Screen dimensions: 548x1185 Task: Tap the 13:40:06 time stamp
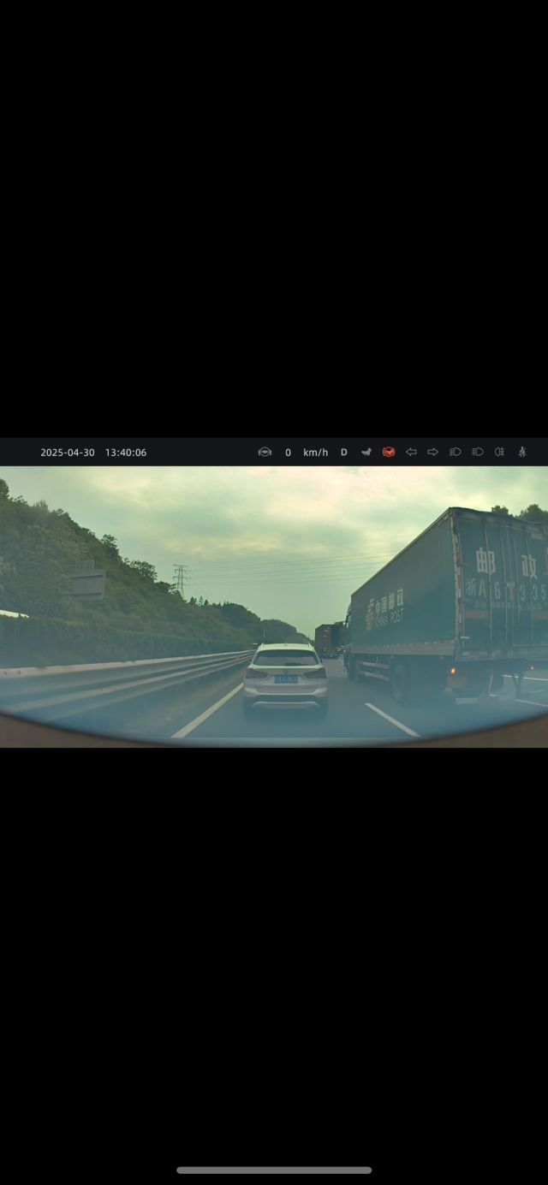click(126, 453)
